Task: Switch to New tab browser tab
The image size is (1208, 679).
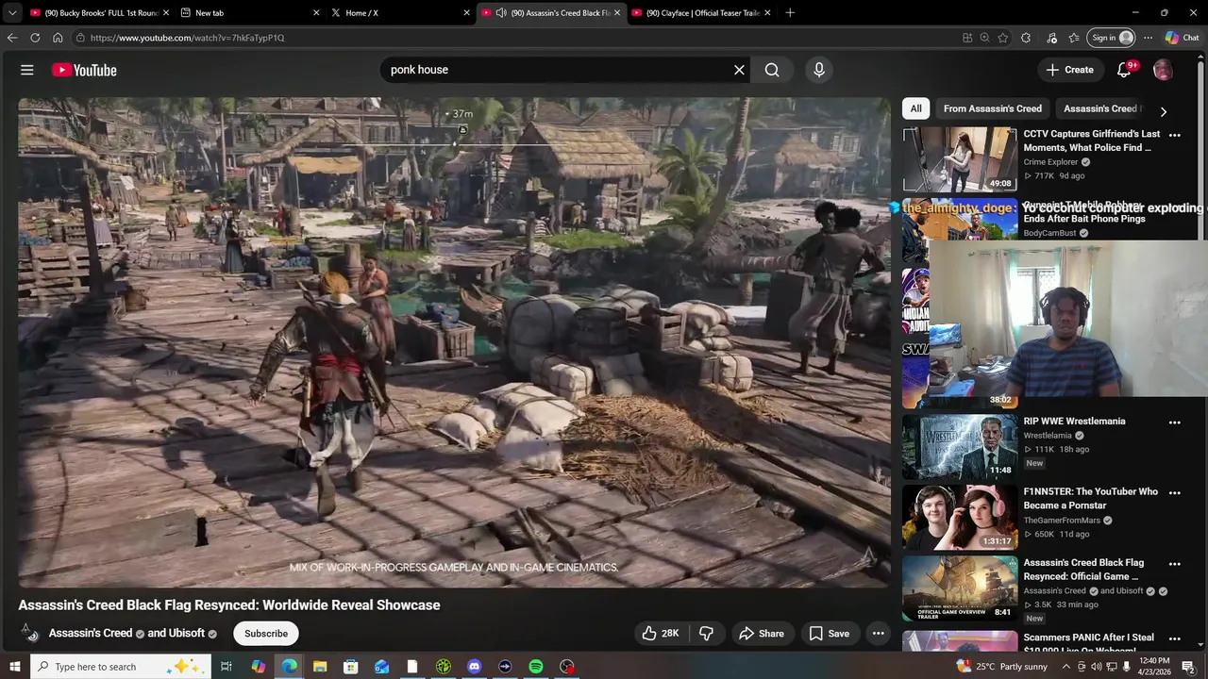Action: coord(250,13)
